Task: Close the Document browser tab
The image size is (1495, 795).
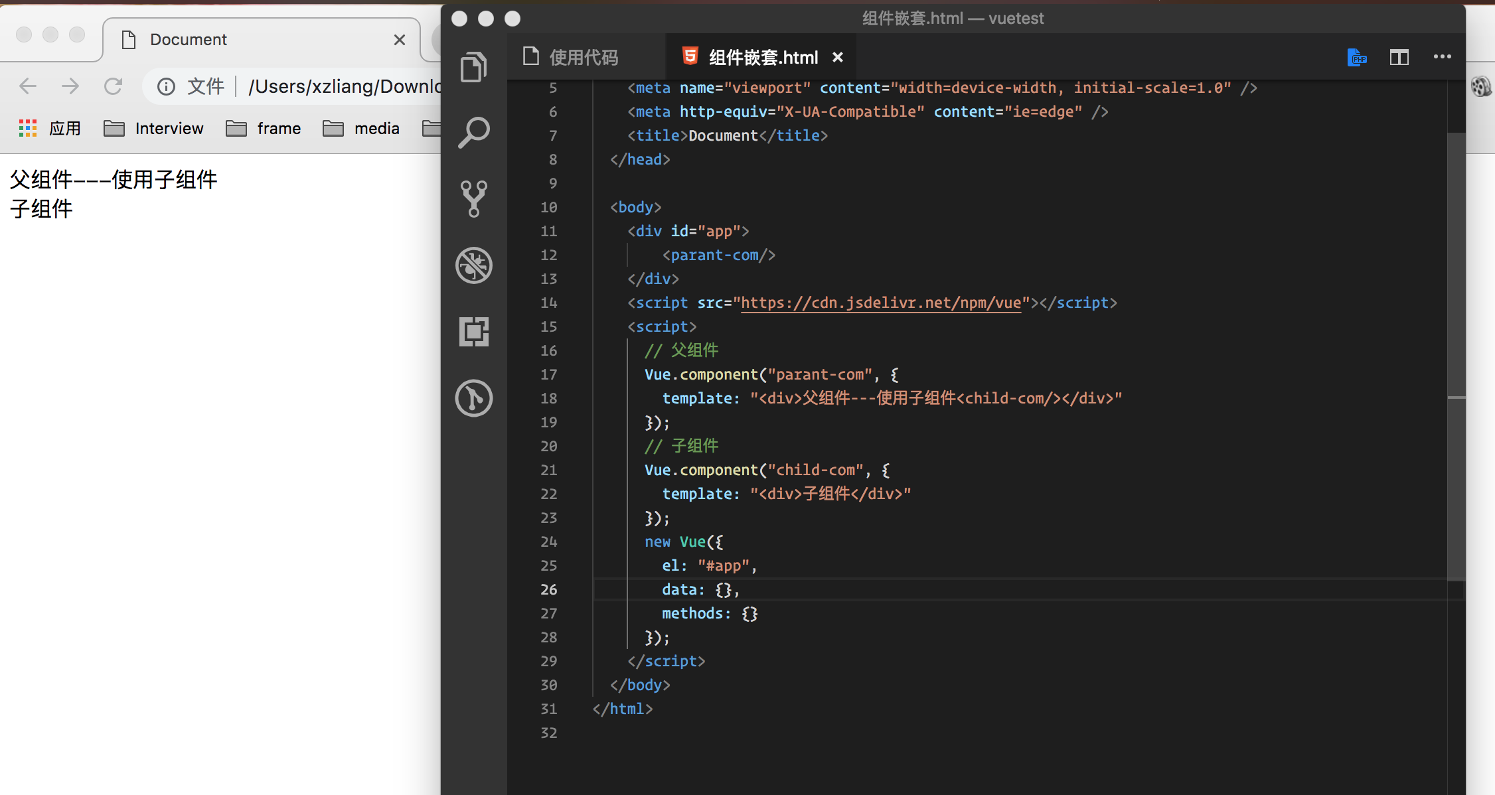Action: [400, 40]
